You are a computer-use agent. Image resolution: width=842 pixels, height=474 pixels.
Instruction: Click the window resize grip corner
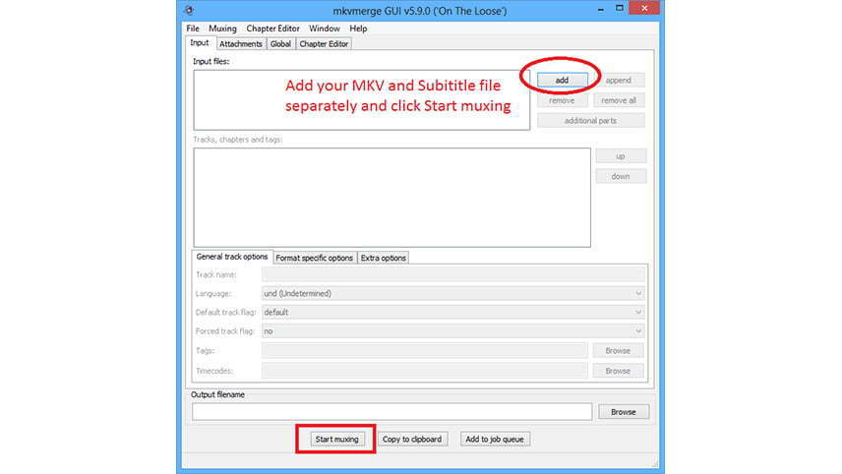(654, 464)
